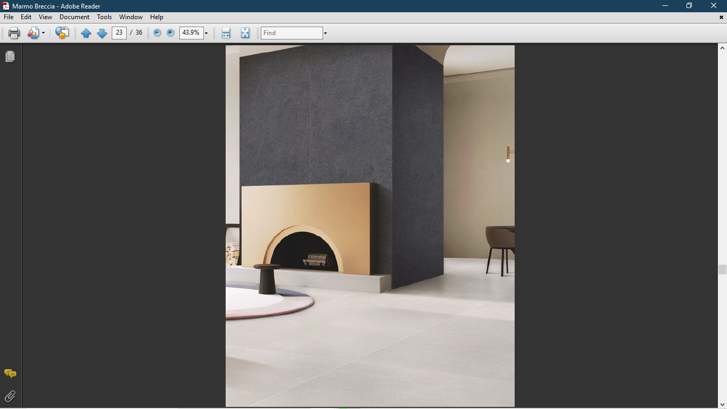The image size is (727, 409).
Task: Open the Document menu
Action: click(x=75, y=17)
